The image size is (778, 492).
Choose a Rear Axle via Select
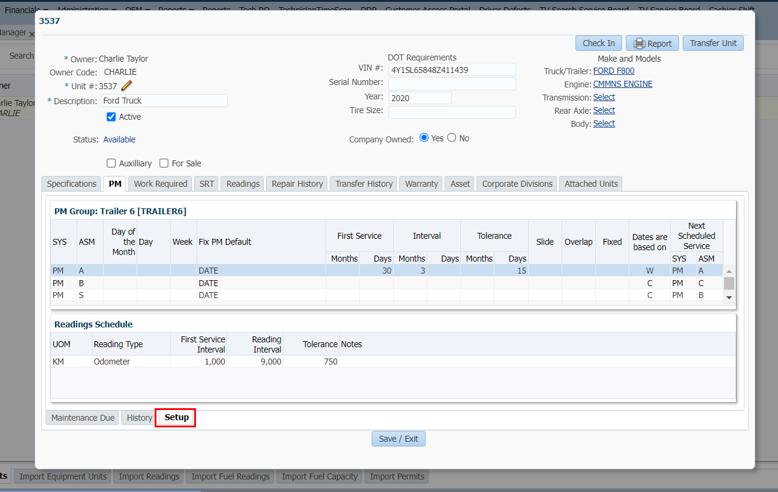click(x=604, y=110)
